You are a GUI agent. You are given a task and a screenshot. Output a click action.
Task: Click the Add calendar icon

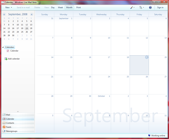(6, 59)
